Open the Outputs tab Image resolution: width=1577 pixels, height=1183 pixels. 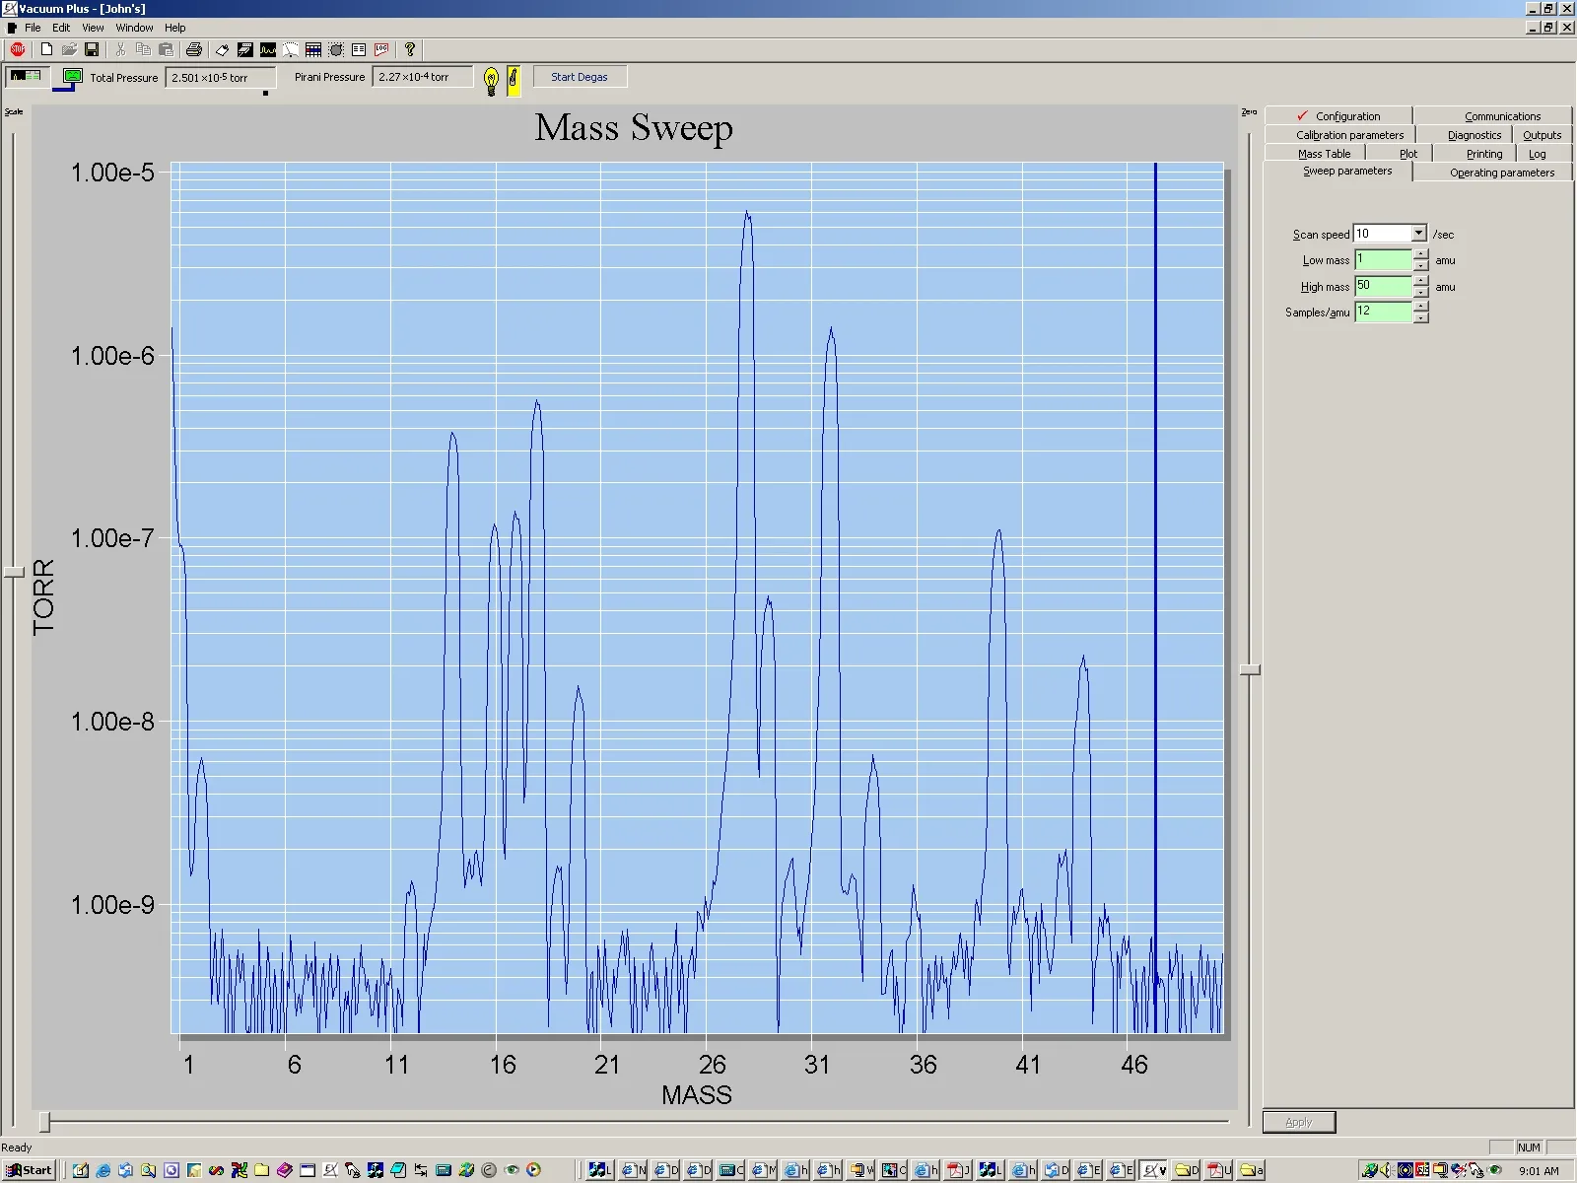coord(1542,135)
